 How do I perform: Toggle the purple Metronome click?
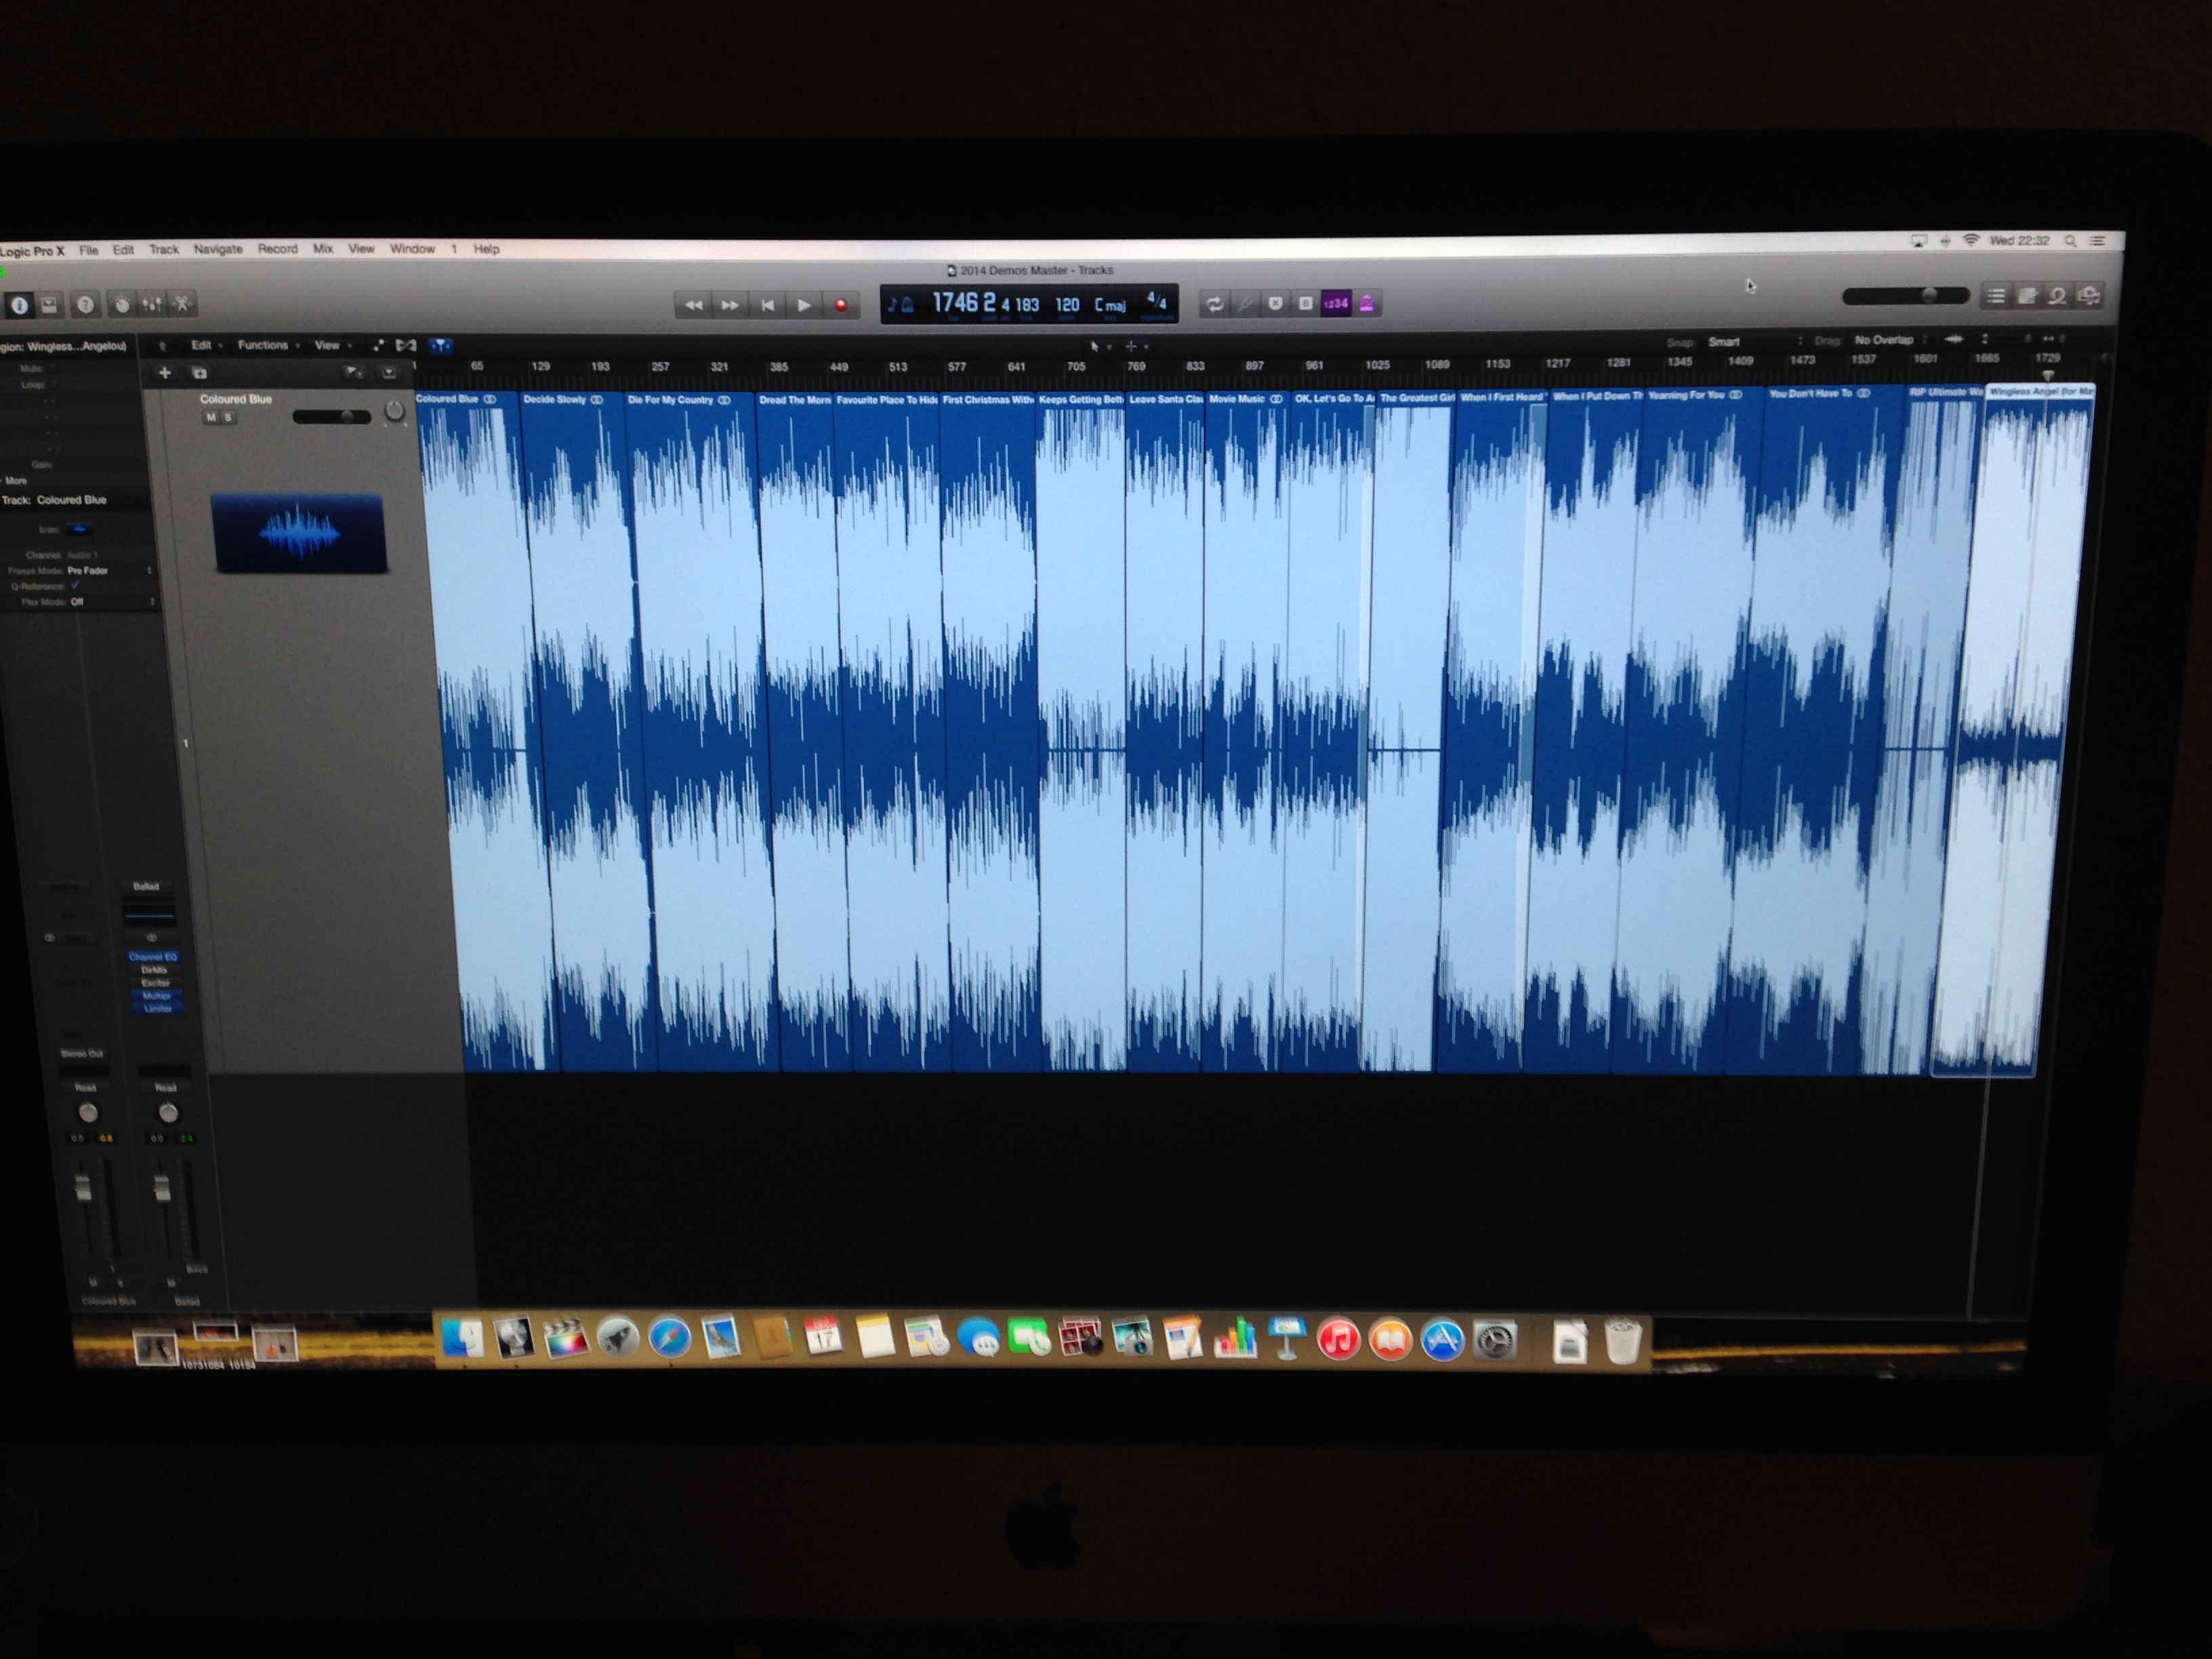[x=1366, y=303]
